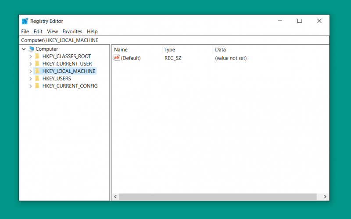The height and width of the screenshot is (219, 351).
Task: Expand the HKEY_USERS key
Action: 31,78
